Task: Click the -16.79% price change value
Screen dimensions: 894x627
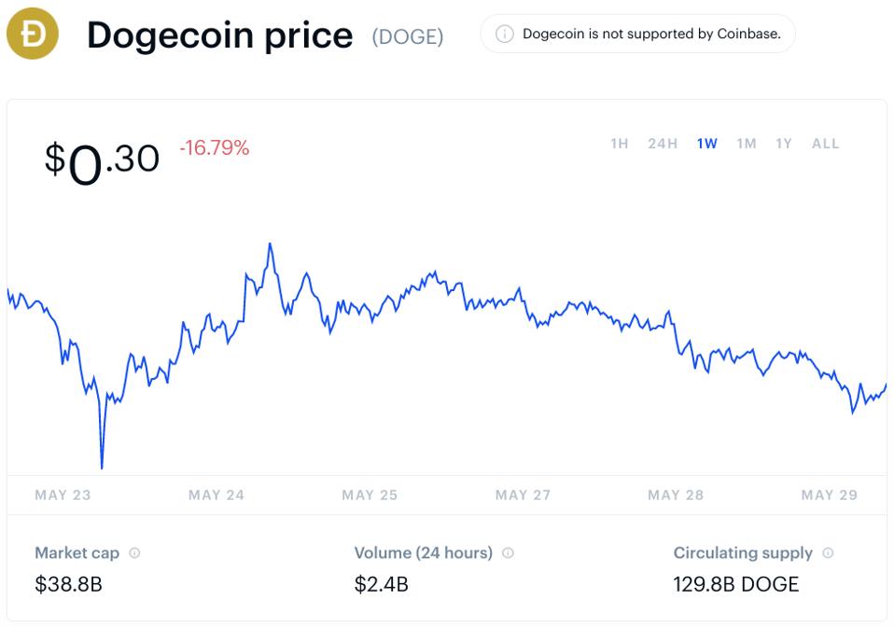Action: [215, 147]
